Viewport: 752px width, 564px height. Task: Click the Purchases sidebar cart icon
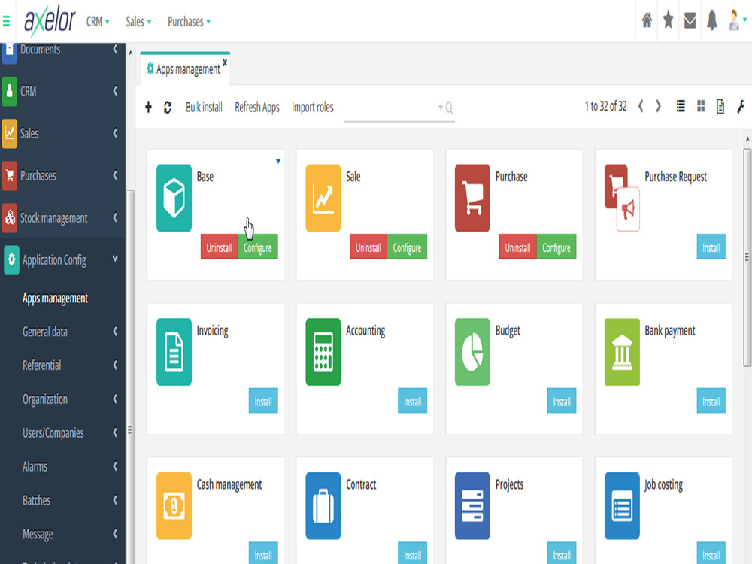(10, 175)
